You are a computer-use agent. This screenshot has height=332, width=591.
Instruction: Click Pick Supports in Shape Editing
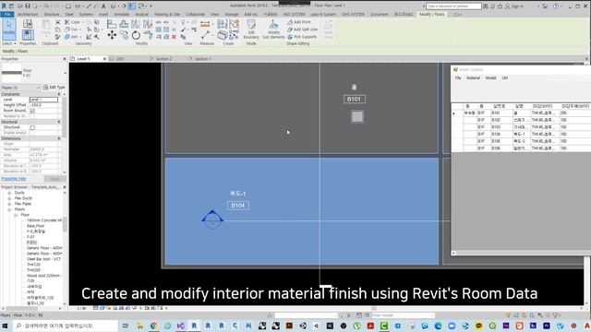point(302,37)
